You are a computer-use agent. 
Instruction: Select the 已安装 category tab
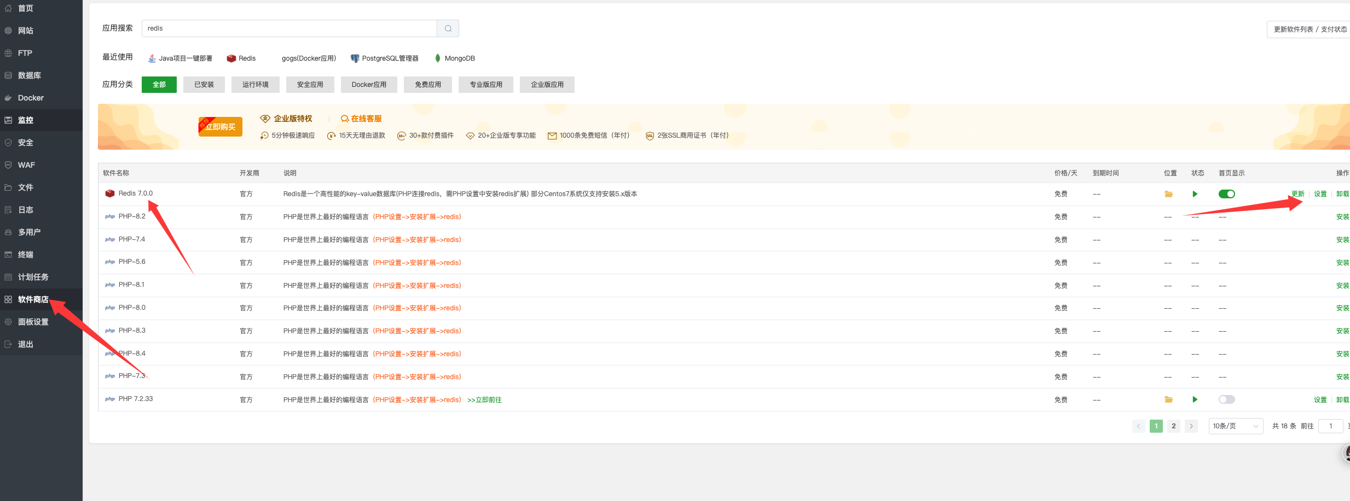204,85
